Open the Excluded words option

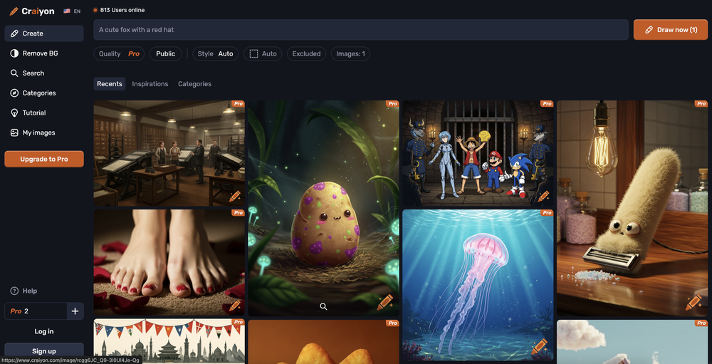pyautogui.click(x=306, y=54)
